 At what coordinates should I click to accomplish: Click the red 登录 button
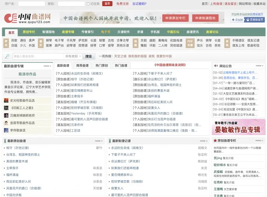[x=107, y=4]
